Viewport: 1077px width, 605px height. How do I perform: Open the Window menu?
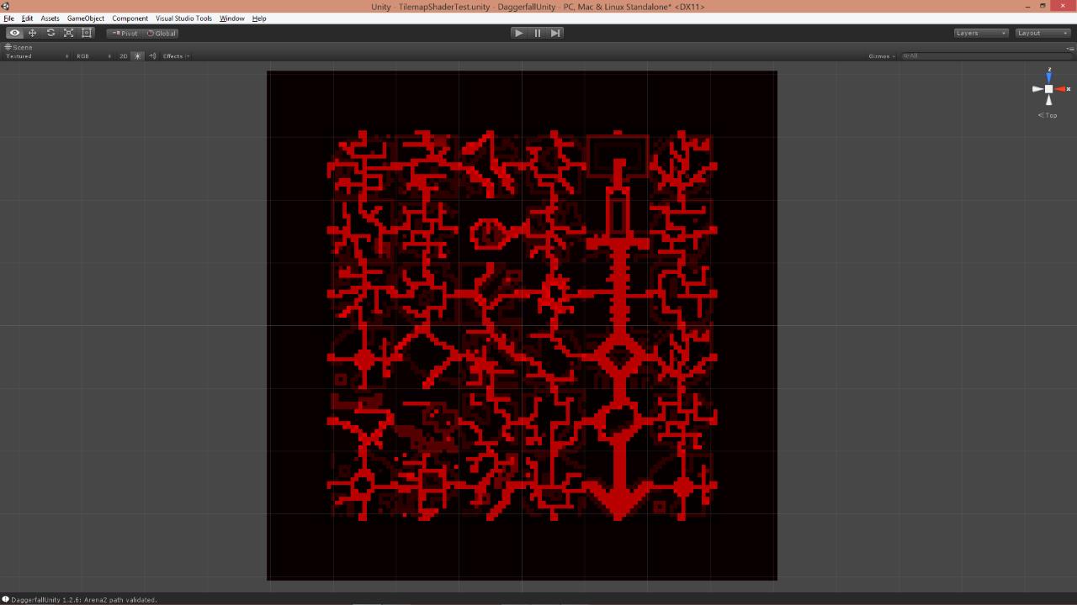(x=232, y=18)
